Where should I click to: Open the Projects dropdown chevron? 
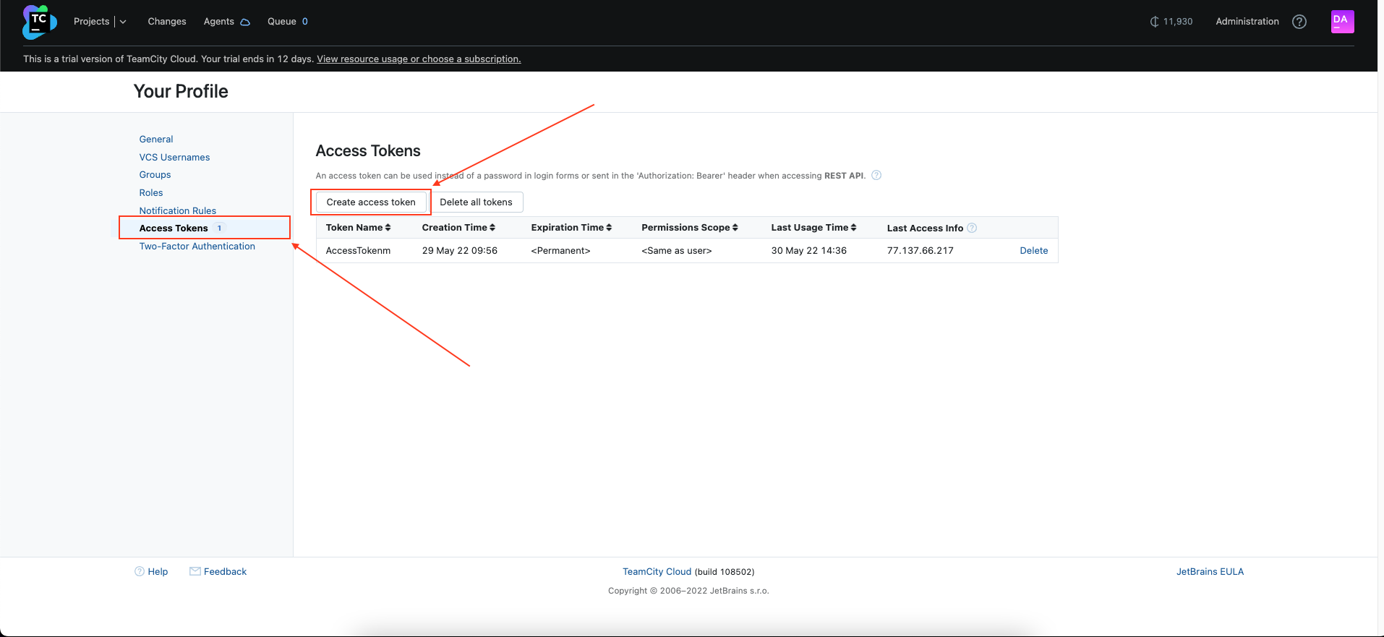coord(123,22)
